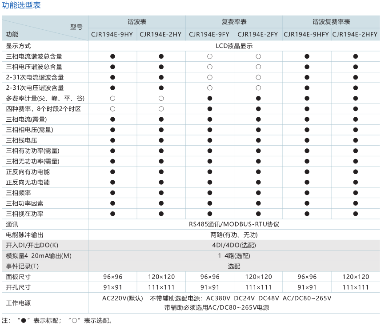Click filled circle for 多费率计量 under CJR194E-9FY
The width and height of the screenshot is (385, 326).
coord(209,98)
